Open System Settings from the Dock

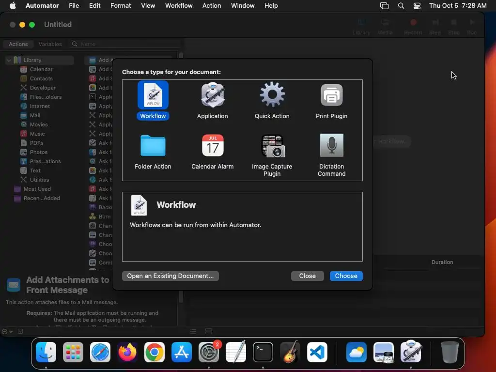[x=209, y=352]
